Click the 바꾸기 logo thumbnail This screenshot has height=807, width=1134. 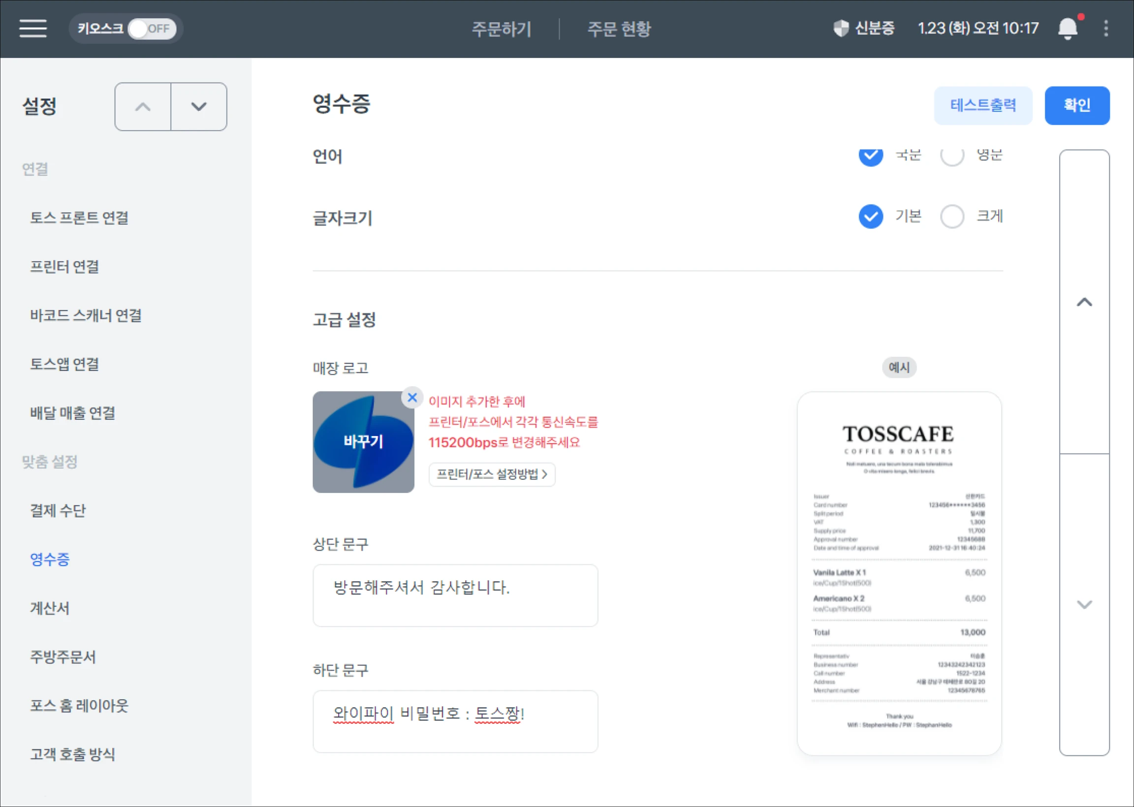(363, 442)
